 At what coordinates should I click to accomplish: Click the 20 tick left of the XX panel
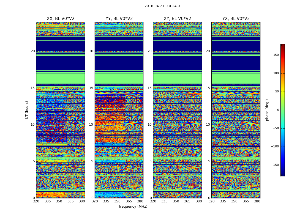coord(33,51)
